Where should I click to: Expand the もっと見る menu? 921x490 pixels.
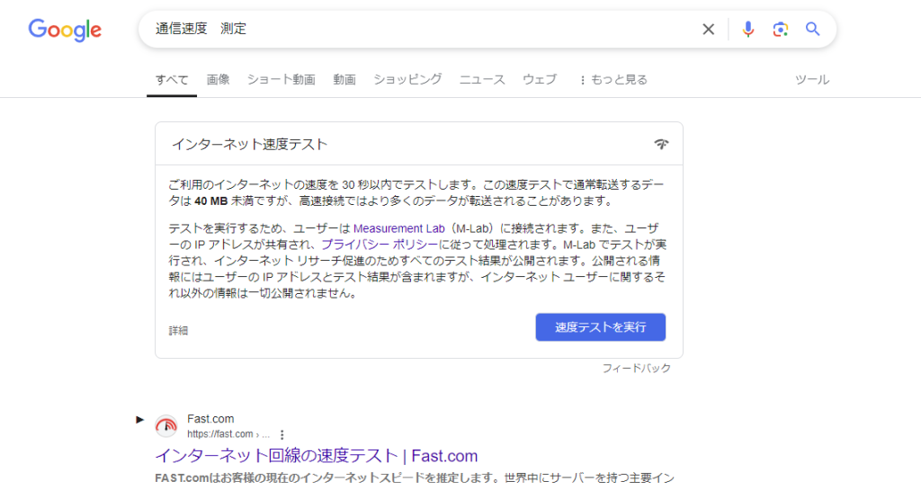(613, 79)
